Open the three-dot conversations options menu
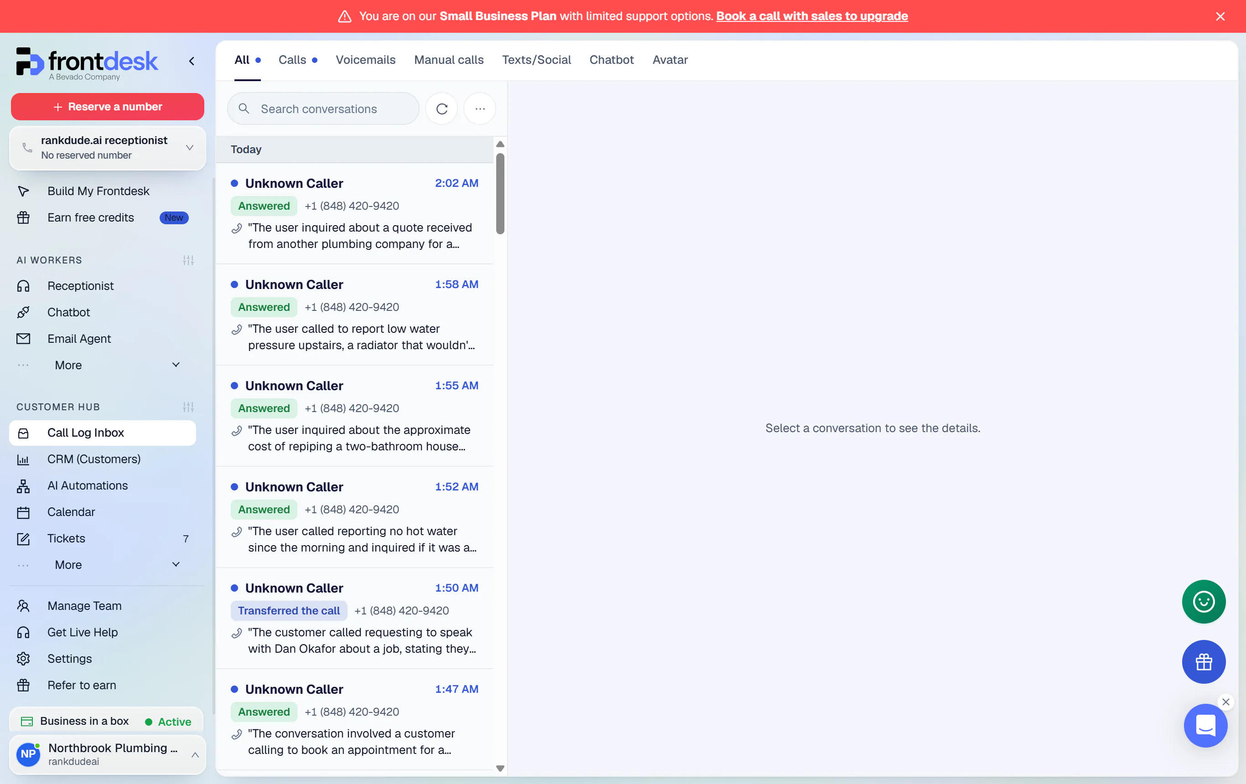The width and height of the screenshot is (1246, 784). (x=480, y=109)
